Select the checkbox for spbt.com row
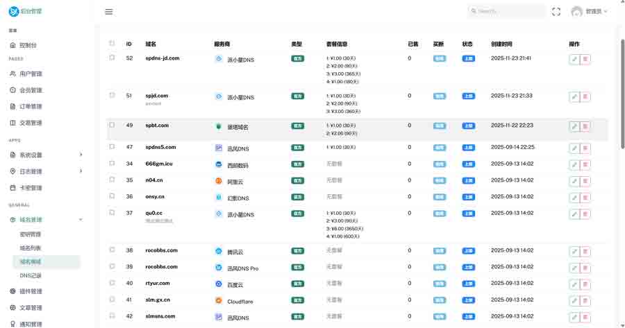This screenshot has width=625, height=328. 112,126
